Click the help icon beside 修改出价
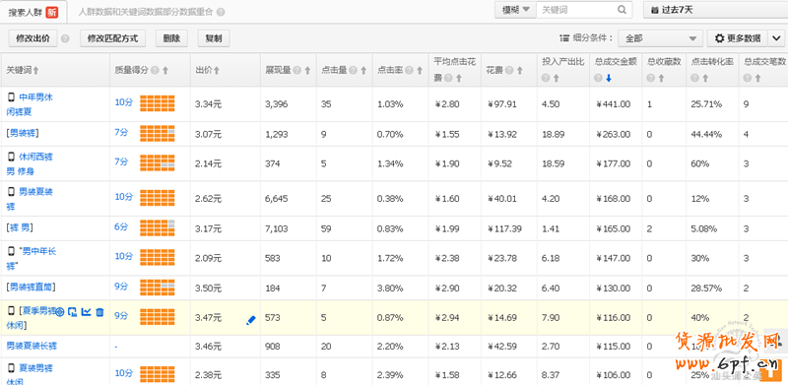Image resolution: width=788 pixels, height=385 pixels. [x=65, y=38]
